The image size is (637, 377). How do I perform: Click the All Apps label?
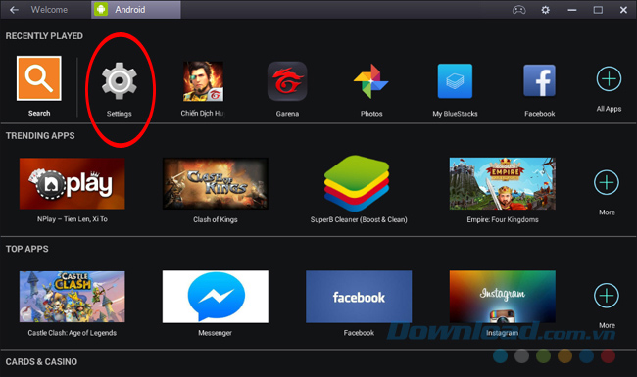(x=609, y=109)
